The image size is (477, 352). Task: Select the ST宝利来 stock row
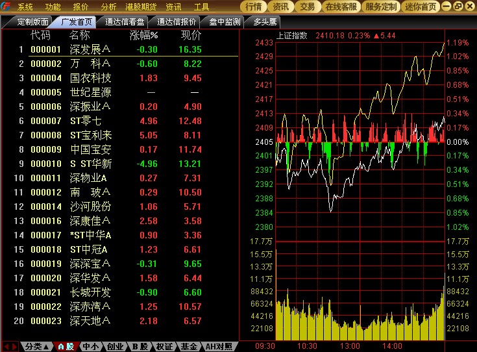[x=120, y=135]
